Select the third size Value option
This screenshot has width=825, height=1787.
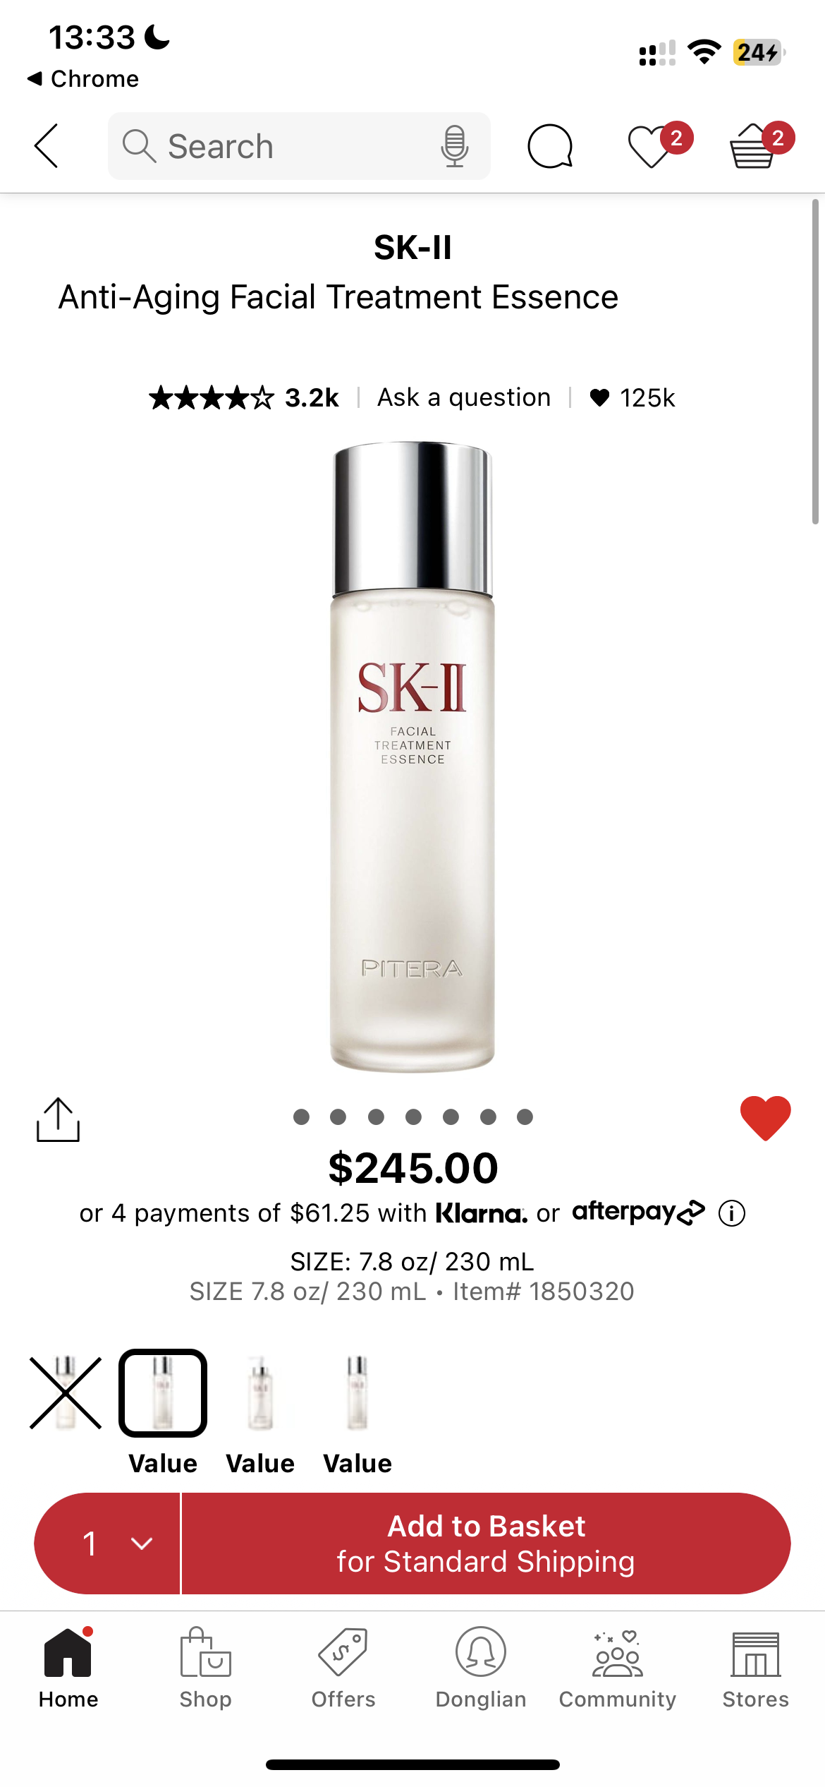pos(260,1414)
